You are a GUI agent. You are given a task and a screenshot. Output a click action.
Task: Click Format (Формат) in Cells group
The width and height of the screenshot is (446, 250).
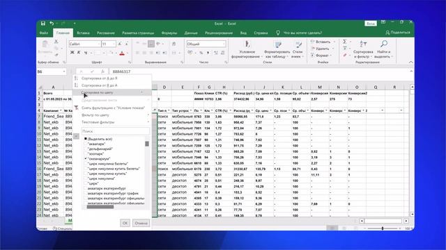pos(322,56)
